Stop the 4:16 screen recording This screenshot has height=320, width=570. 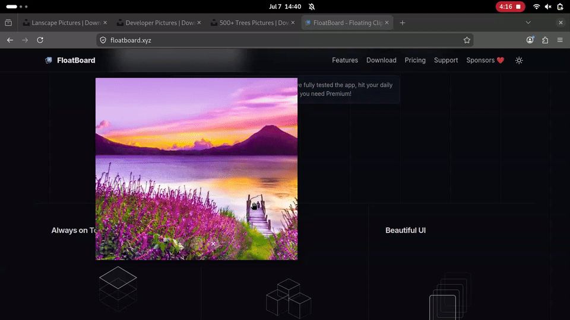pyautogui.click(x=510, y=7)
